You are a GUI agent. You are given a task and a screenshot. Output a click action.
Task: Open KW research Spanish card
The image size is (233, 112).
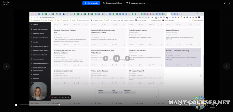[146, 77]
